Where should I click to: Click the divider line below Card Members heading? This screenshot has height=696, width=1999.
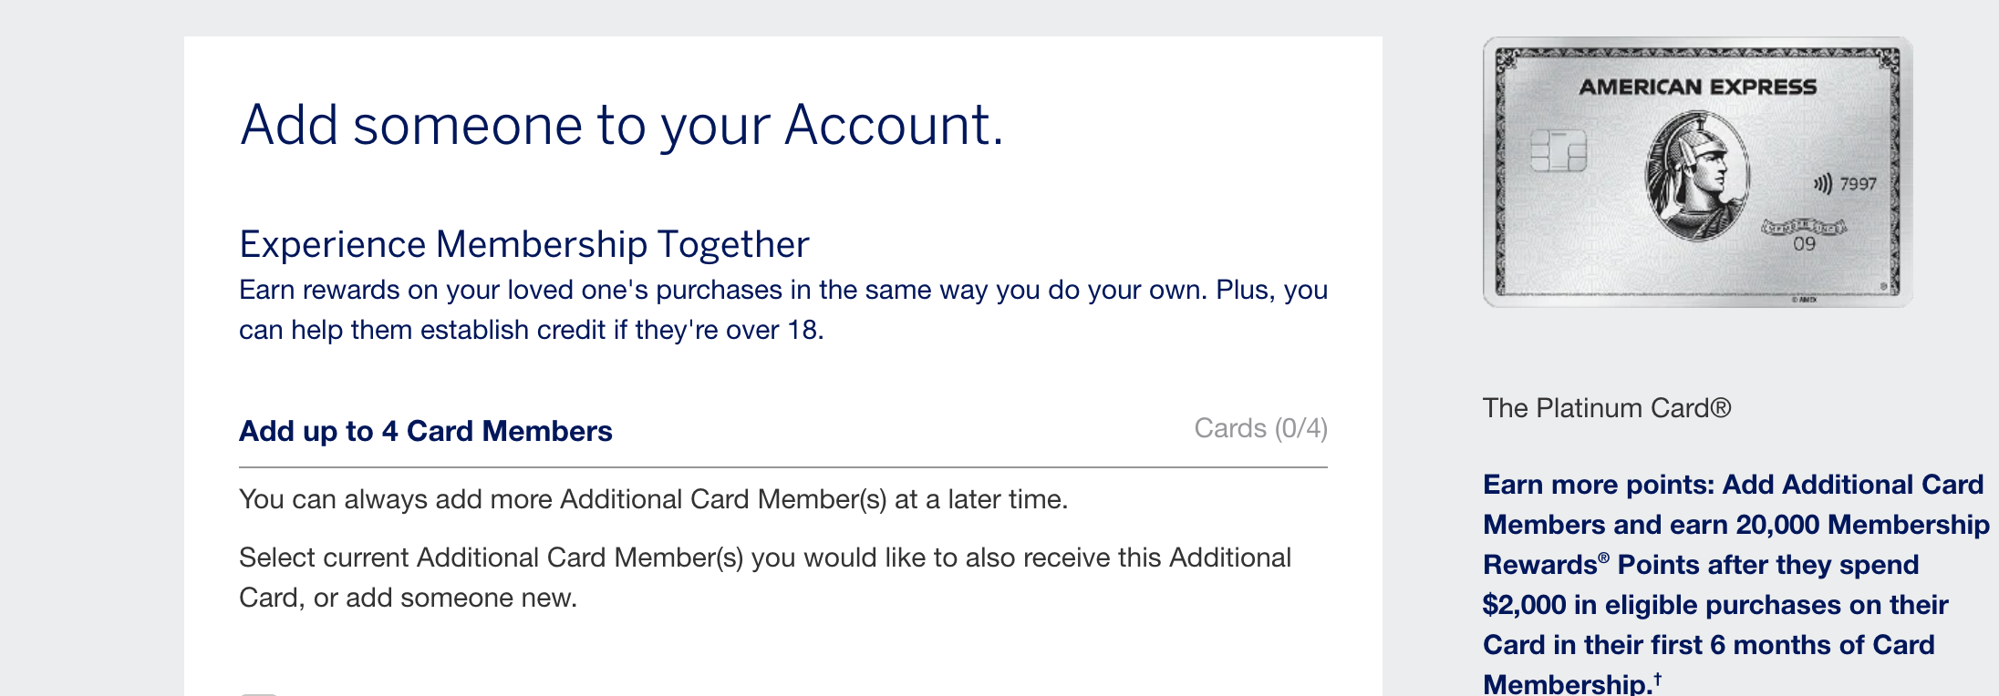click(782, 467)
